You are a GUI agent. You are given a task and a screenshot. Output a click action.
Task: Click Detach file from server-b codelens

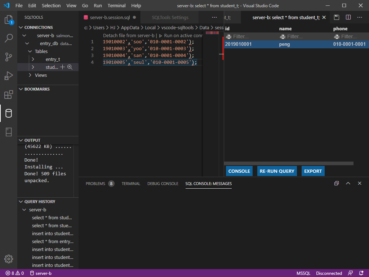[129, 36]
